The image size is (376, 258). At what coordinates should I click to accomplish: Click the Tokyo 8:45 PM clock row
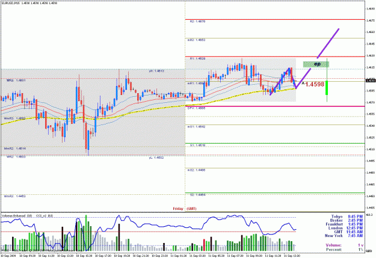[347, 217]
